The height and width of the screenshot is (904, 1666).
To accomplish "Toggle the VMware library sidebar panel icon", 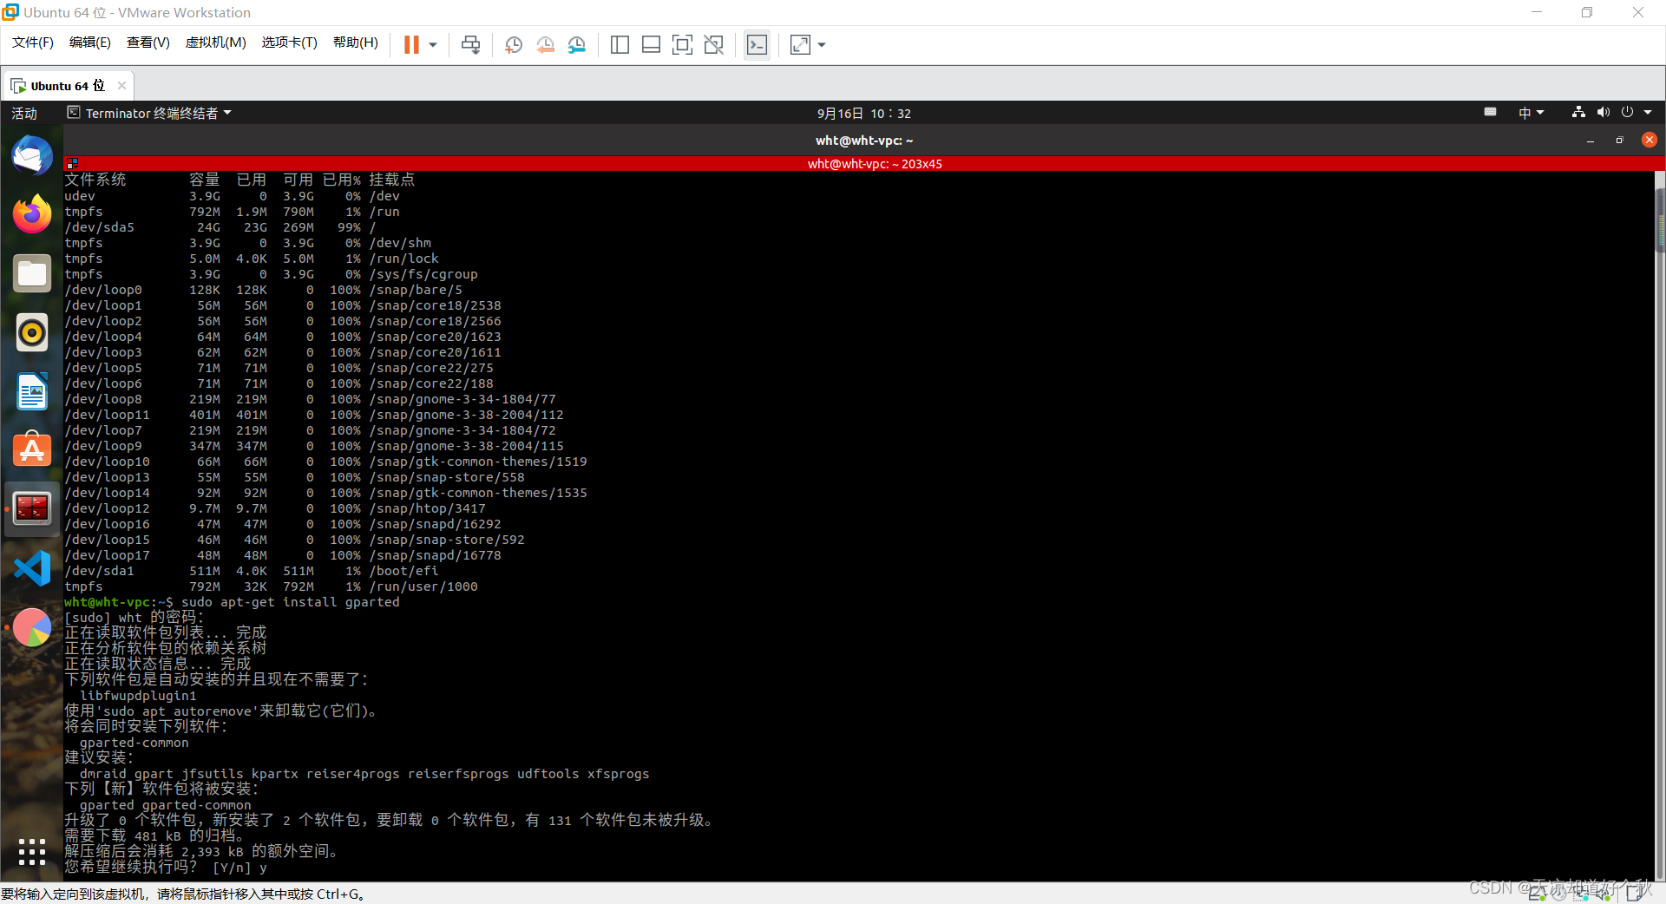I will pos(620,45).
